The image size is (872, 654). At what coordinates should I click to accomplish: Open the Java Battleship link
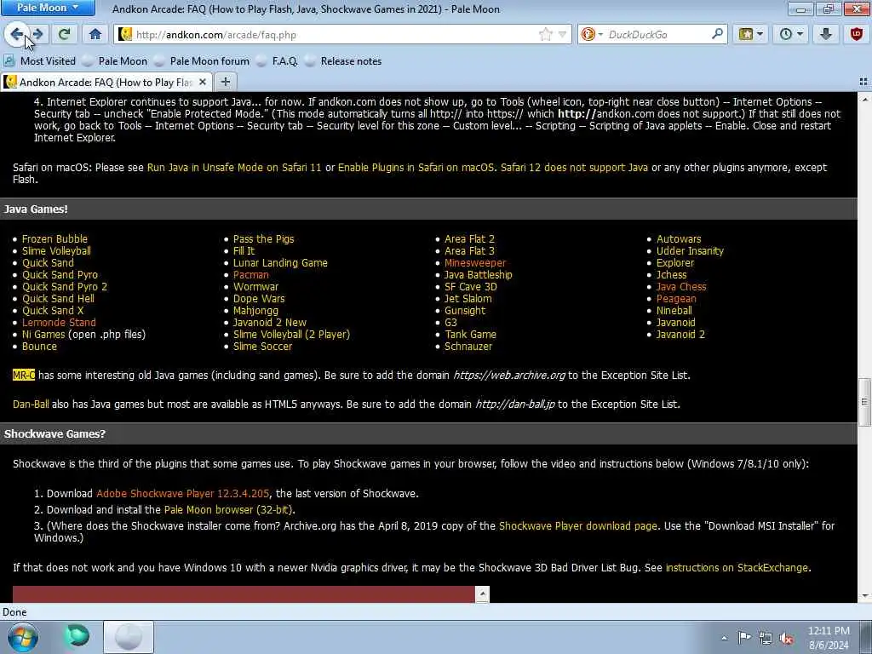pos(479,275)
